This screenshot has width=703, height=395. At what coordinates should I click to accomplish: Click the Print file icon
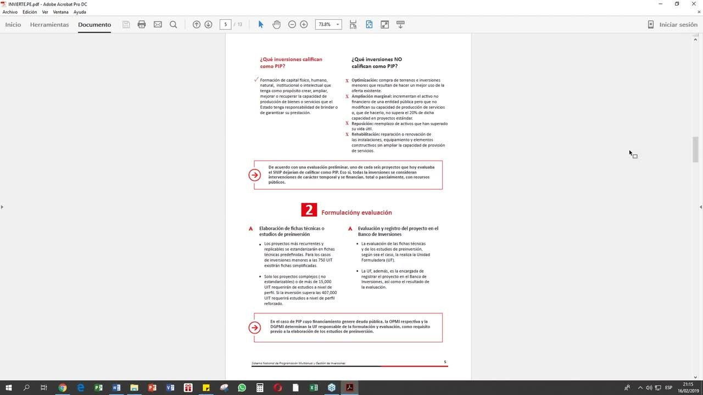(x=142, y=25)
